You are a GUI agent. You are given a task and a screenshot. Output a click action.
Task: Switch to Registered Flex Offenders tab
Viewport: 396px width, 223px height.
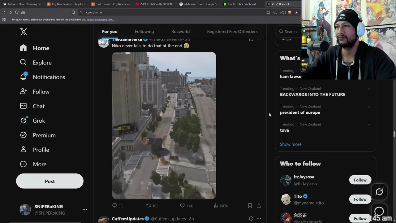232,32
